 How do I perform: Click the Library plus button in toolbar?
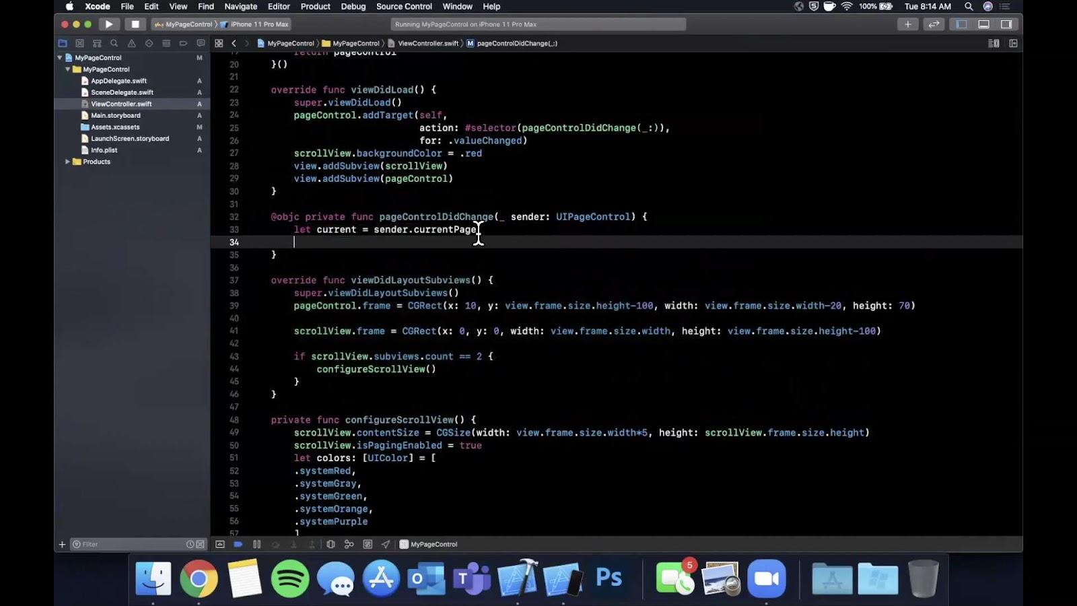click(x=907, y=24)
